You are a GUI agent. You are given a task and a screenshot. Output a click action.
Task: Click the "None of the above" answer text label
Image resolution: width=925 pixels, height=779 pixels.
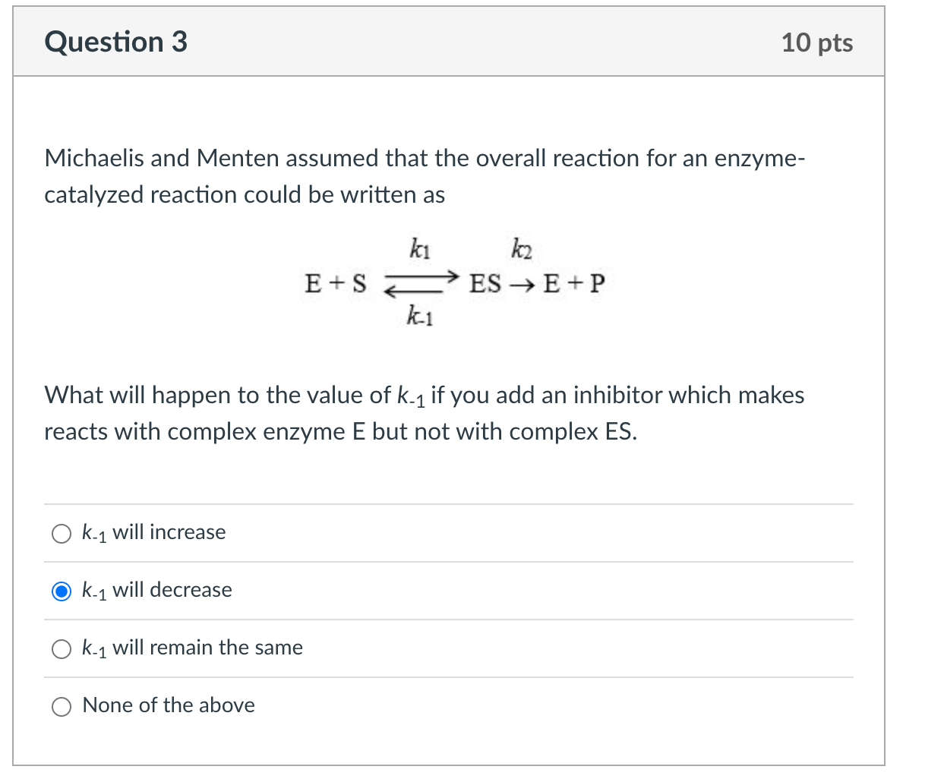pyautogui.click(x=169, y=706)
